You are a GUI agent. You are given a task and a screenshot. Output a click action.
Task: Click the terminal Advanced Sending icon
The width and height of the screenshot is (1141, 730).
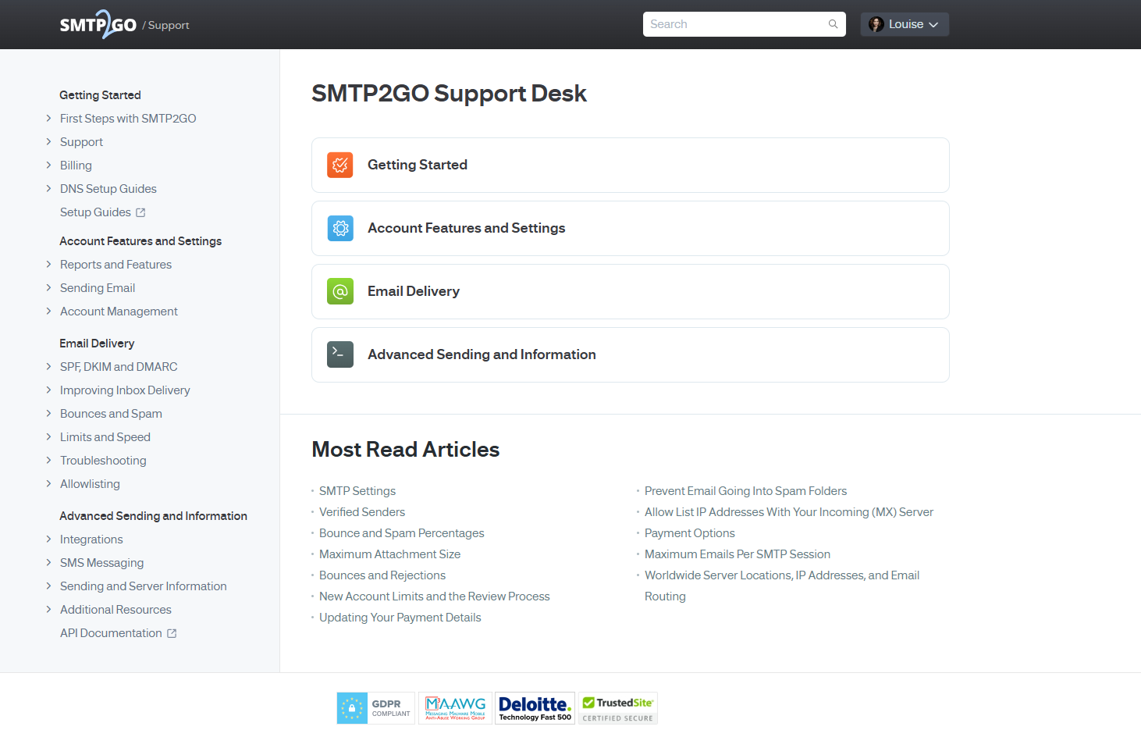(x=340, y=354)
